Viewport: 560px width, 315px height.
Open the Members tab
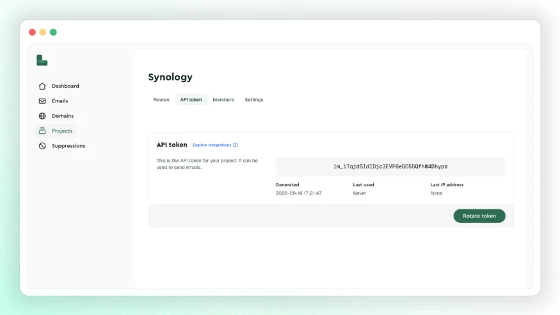pyautogui.click(x=223, y=100)
